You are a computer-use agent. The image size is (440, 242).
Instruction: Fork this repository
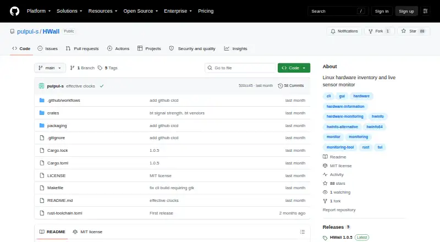tap(380, 31)
